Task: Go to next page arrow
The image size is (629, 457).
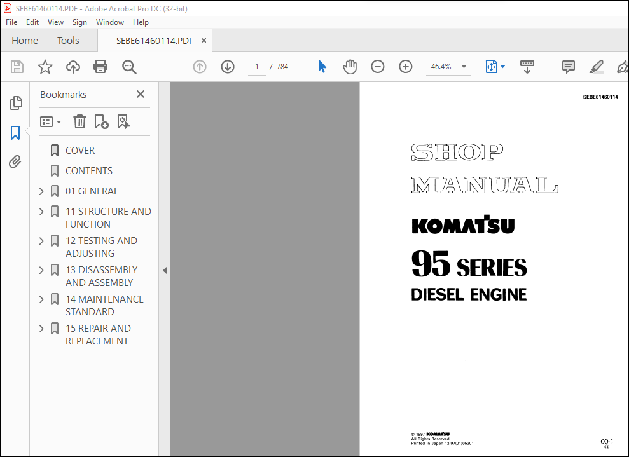Action: [x=228, y=67]
